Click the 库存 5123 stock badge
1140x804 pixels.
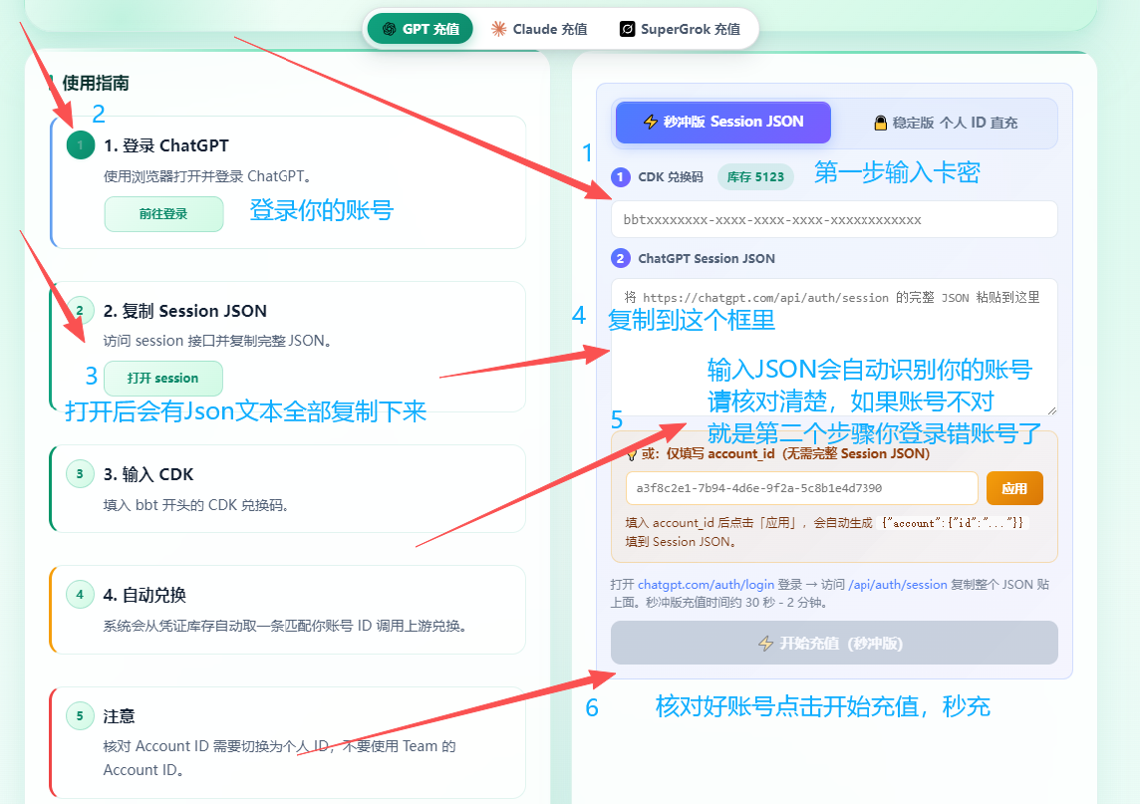coord(755,176)
